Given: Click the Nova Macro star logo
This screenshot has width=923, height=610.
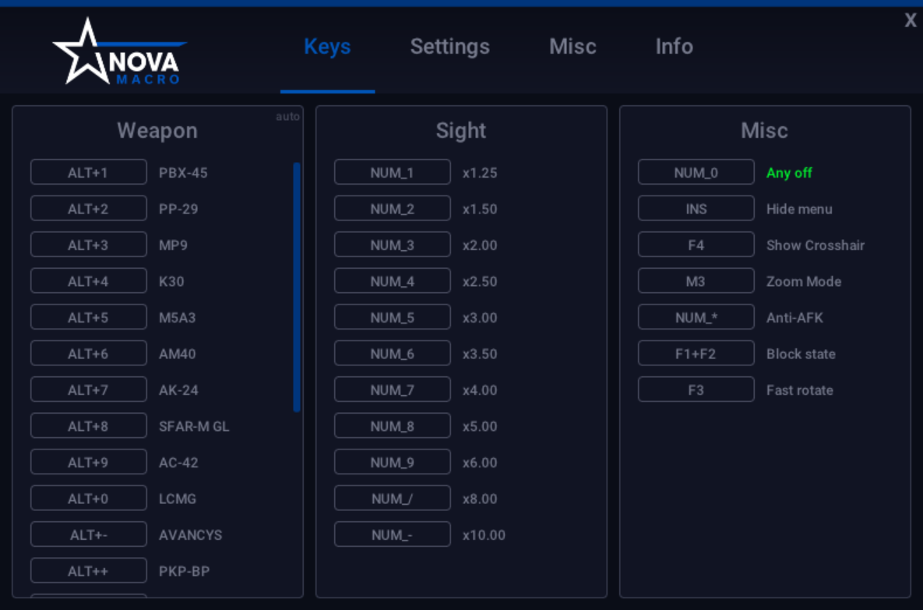Looking at the screenshot, I should click(118, 51).
